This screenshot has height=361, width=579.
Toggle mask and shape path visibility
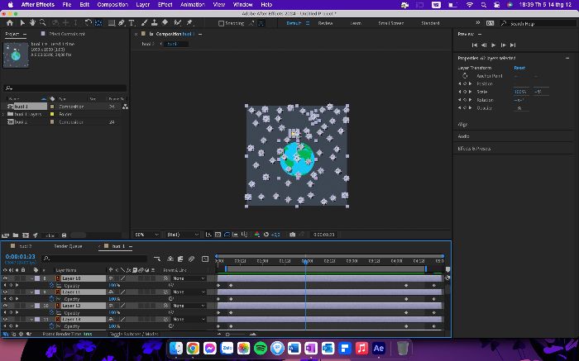point(227,235)
